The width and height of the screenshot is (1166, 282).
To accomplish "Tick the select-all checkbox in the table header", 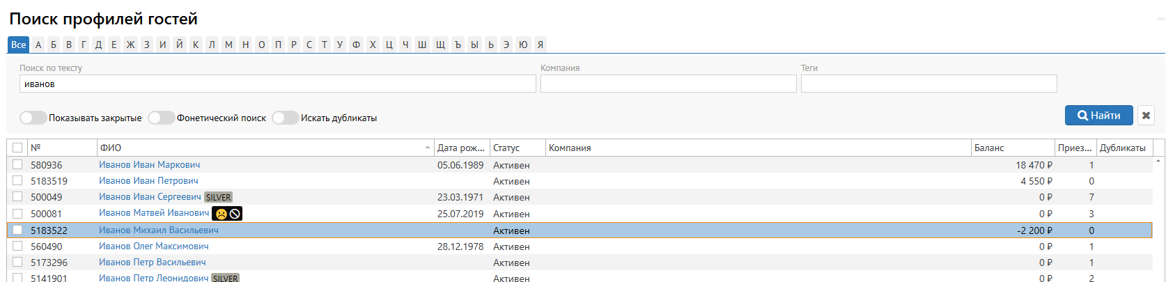I will pos(17,148).
